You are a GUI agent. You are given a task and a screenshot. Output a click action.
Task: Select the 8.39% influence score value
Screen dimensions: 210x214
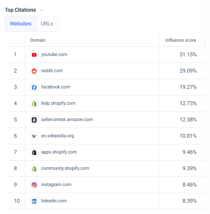(190, 201)
